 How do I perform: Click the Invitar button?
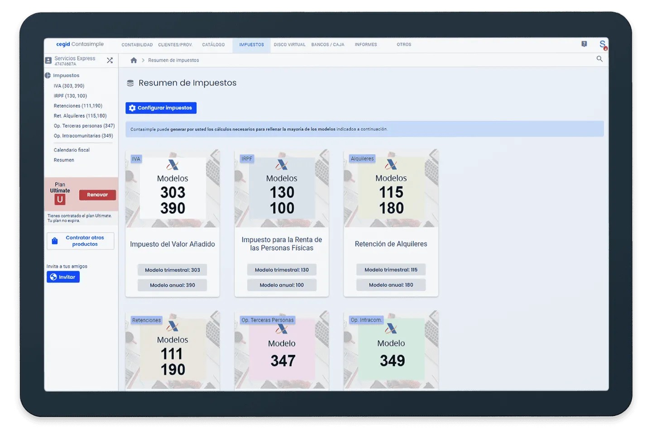(x=63, y=277)
